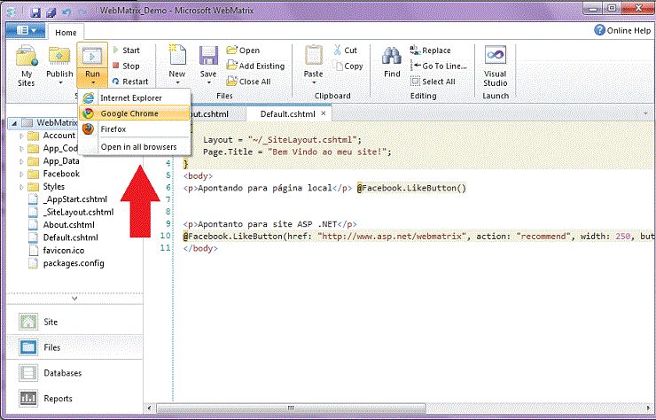
Task: Run site in Google Chrome
Action: tap(134, 113)
